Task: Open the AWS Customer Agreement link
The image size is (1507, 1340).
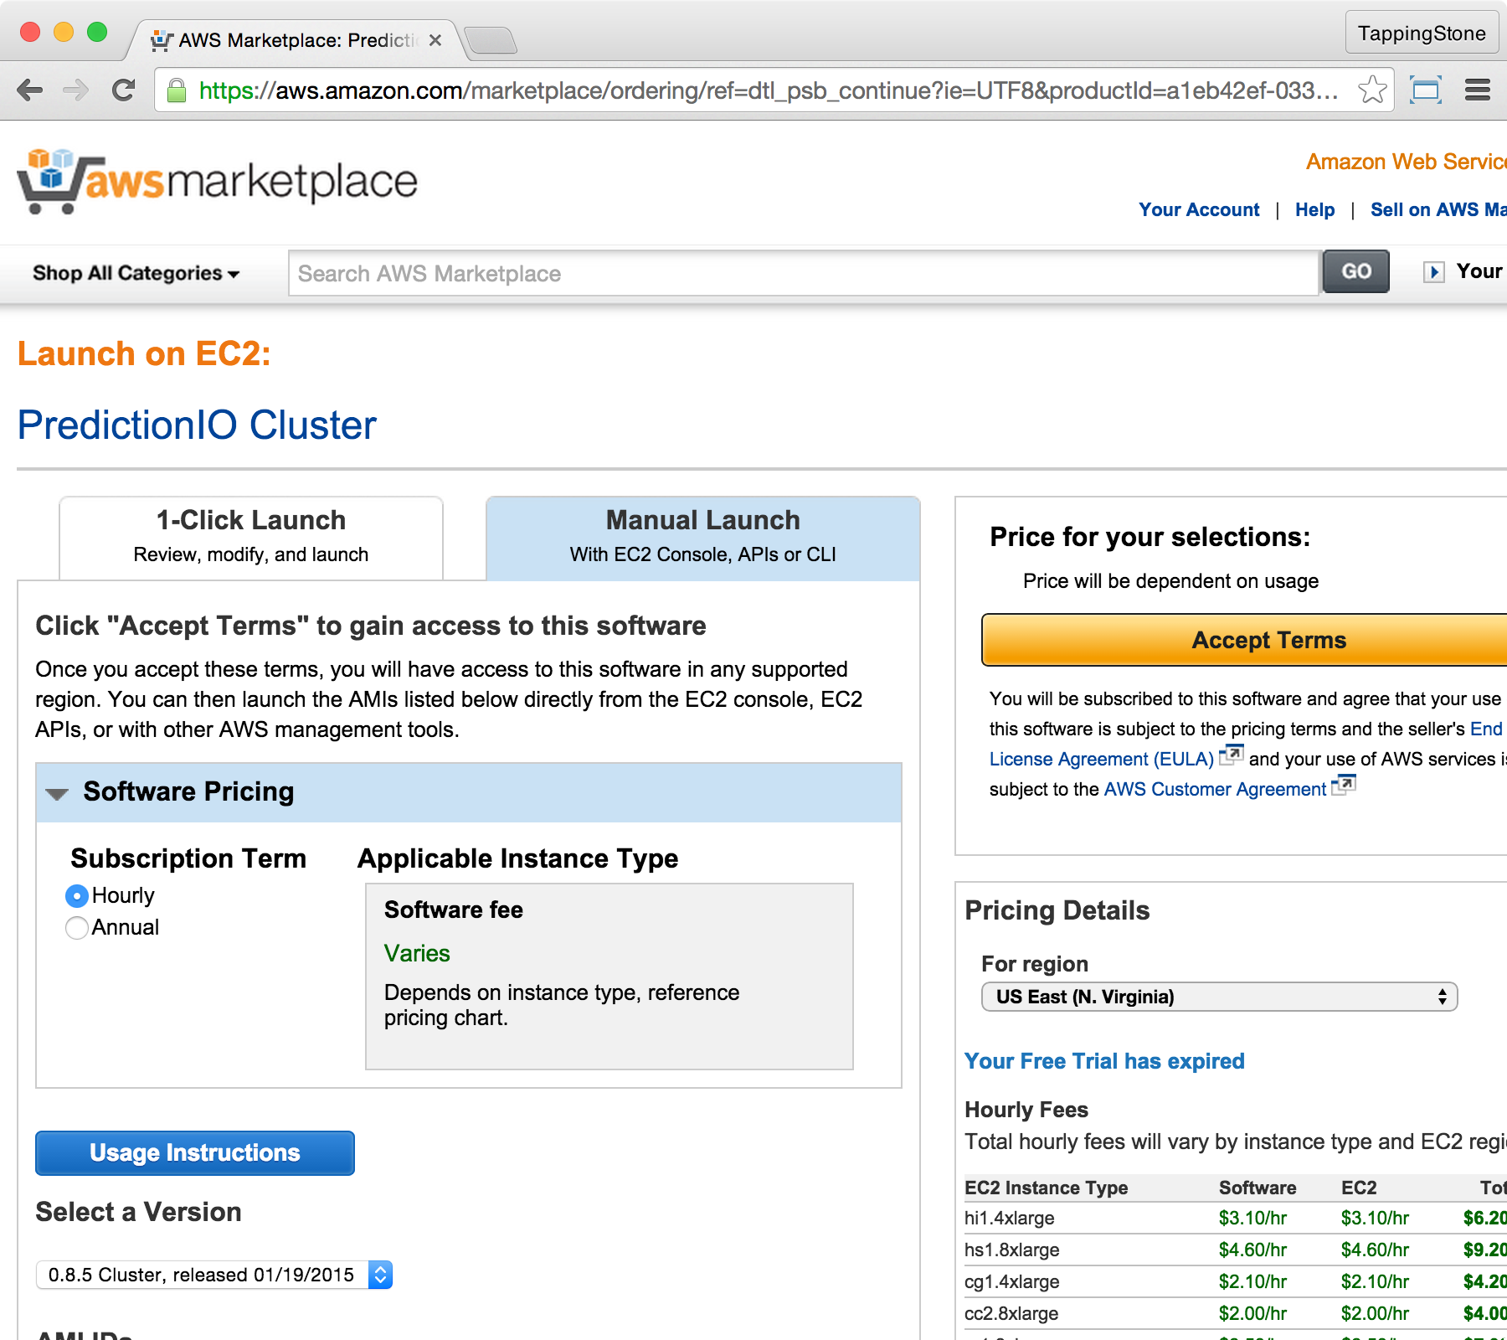Action: 1214,789
